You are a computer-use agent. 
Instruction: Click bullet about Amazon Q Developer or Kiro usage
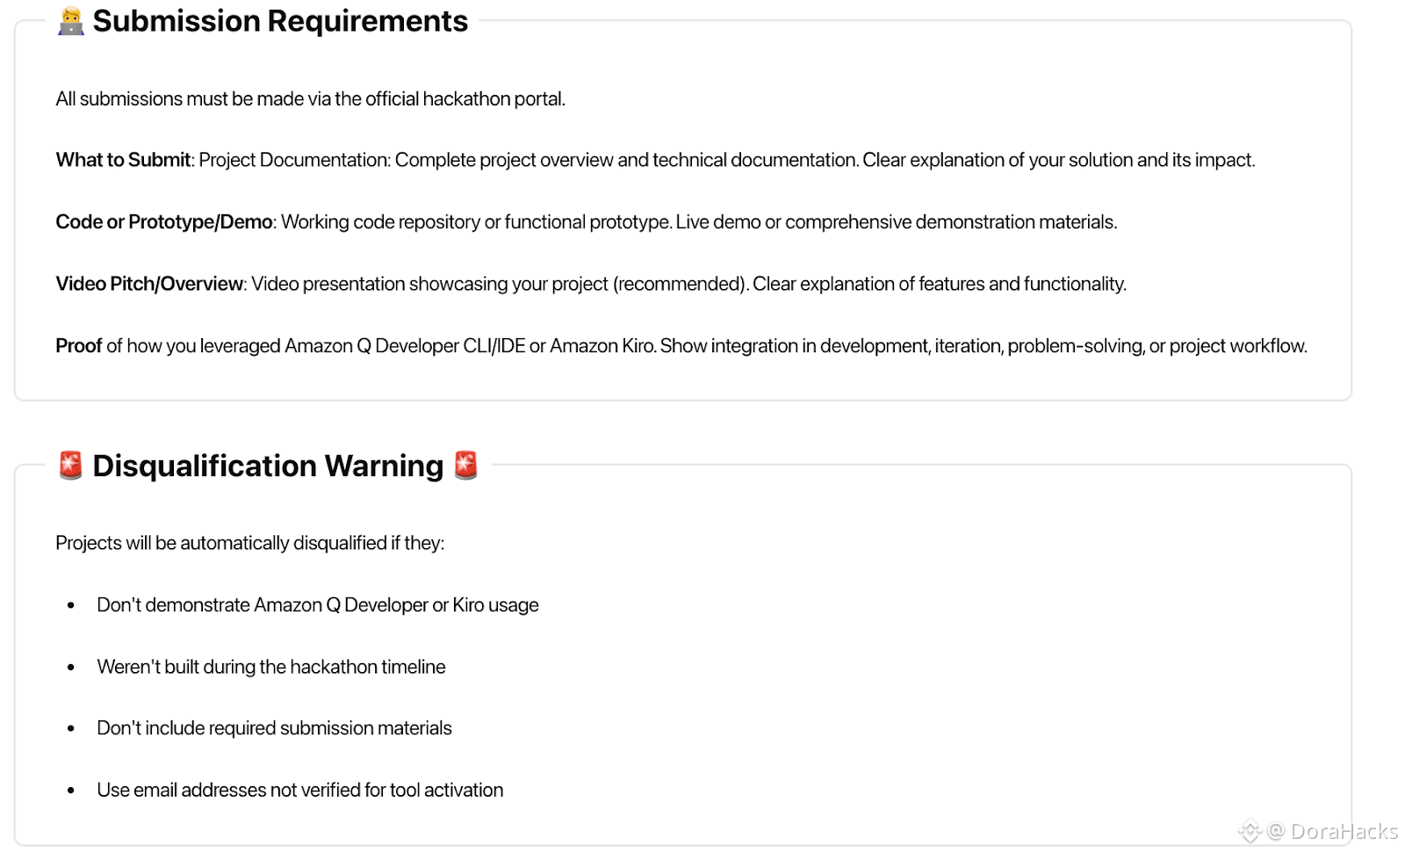click(317, 605)
